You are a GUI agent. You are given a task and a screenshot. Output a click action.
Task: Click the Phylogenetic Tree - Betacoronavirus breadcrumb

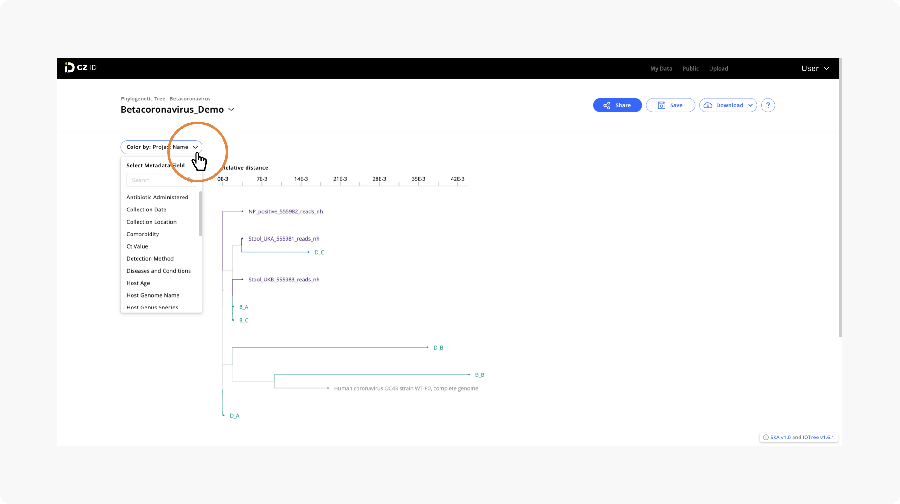click(x=166, y=99)
